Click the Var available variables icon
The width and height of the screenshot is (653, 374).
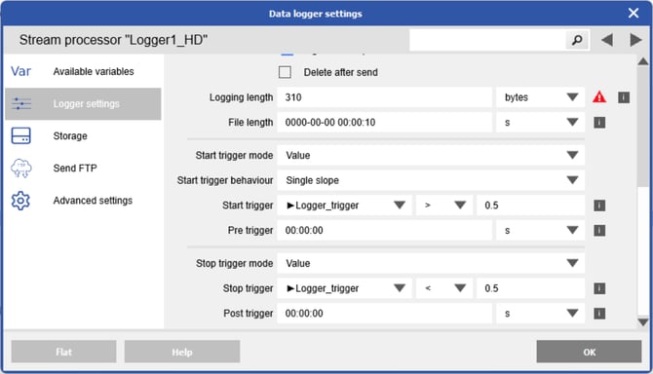pyautogui.click(x=20, y=71)
